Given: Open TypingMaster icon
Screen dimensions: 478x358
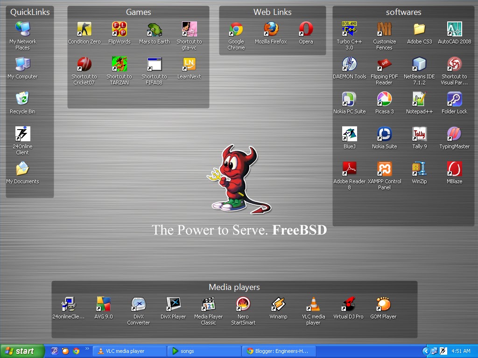Looking at the screenshot, I should [x=455, y=138].
